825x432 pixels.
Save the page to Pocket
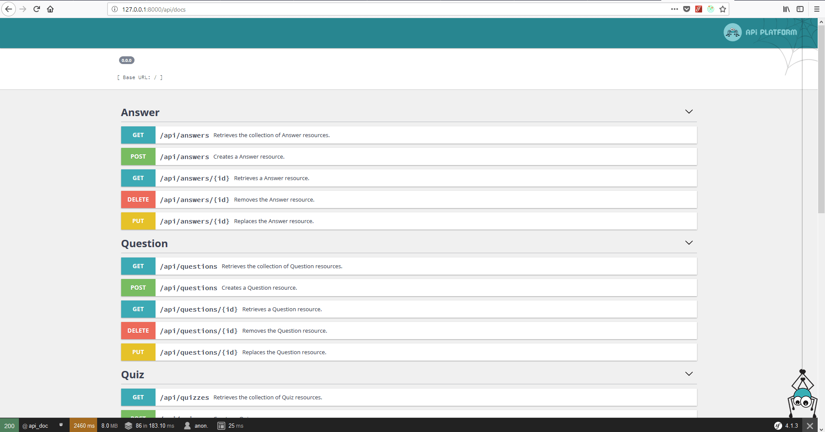[687, 9]
